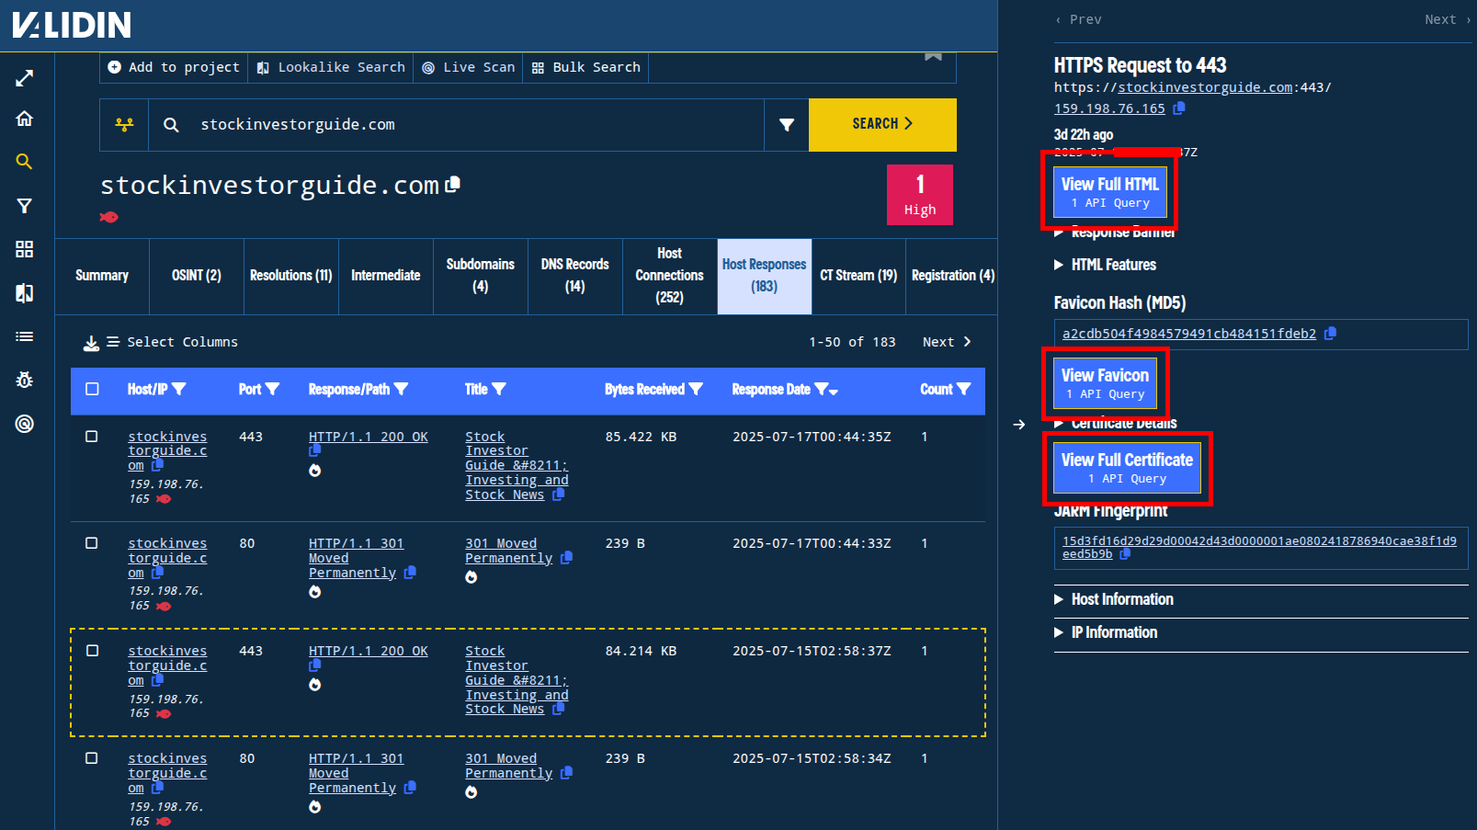Open the yellow search icon in sidebar
Viewport: 1477px width, 830px height.
(25, 162)
